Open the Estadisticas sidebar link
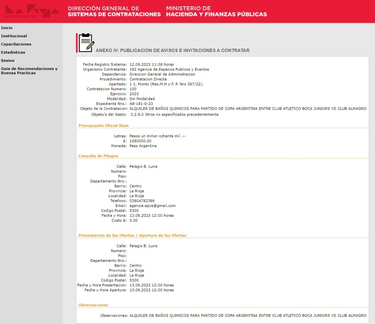 pos(13,52)
